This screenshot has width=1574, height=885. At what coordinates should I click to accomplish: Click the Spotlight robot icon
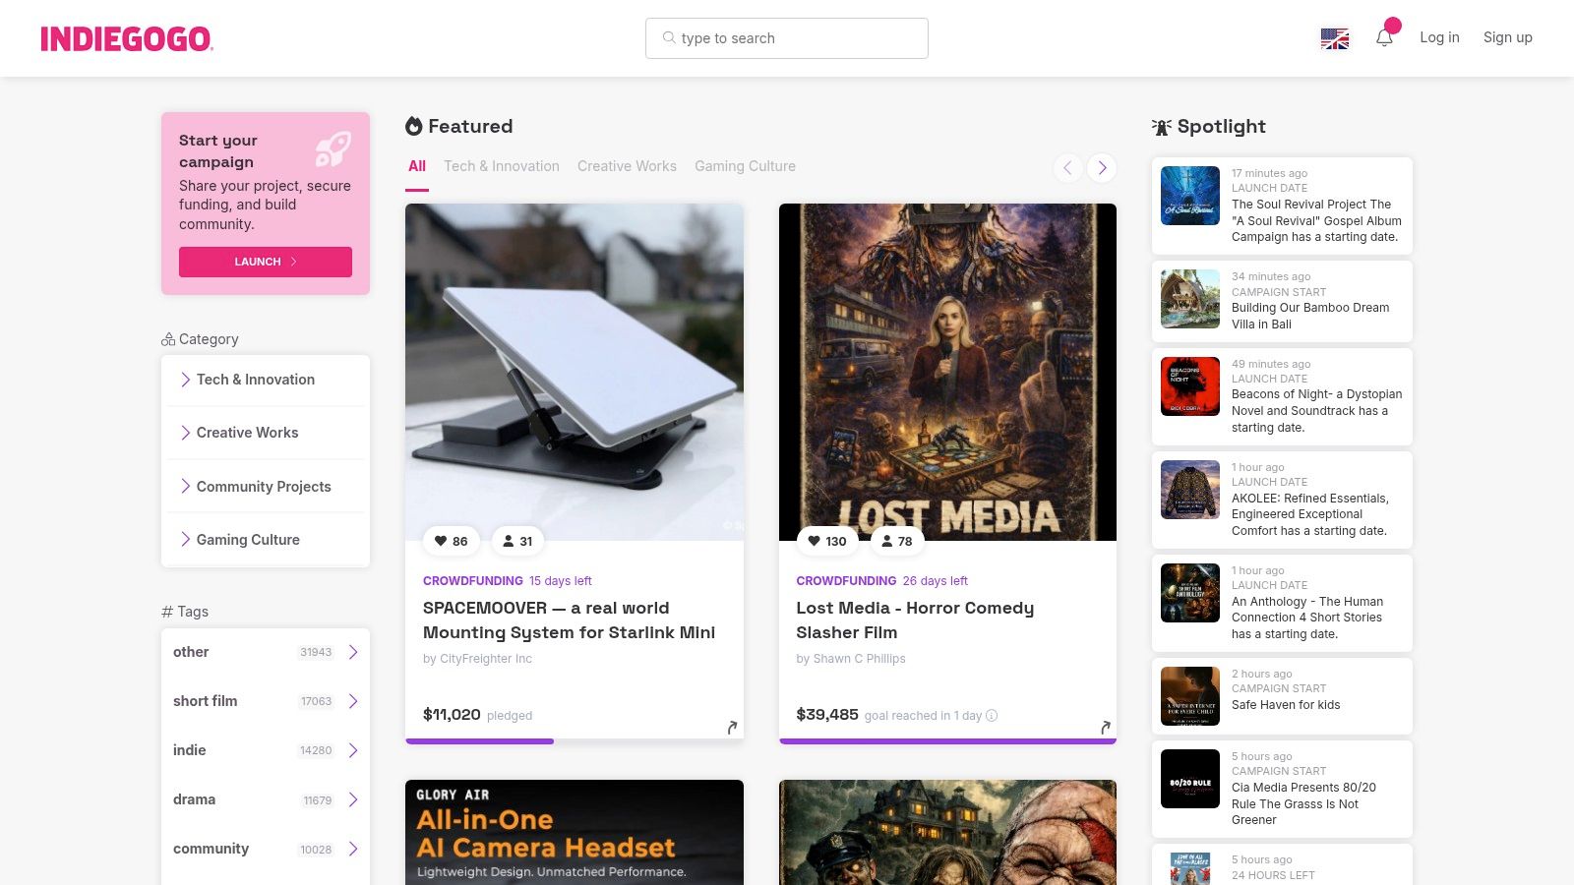click(1162, 126)
